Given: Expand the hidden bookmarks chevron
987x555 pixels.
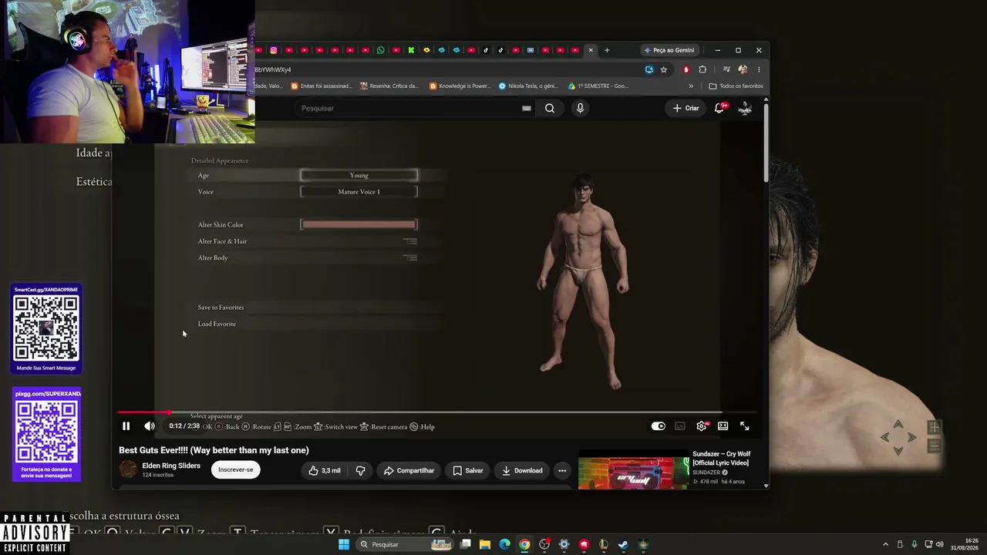Looking at the screenshot, I should (x=691, y=86).
